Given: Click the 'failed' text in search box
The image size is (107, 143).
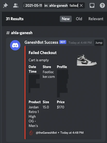Looking at the screenshot, I should (x=74, y=6).
